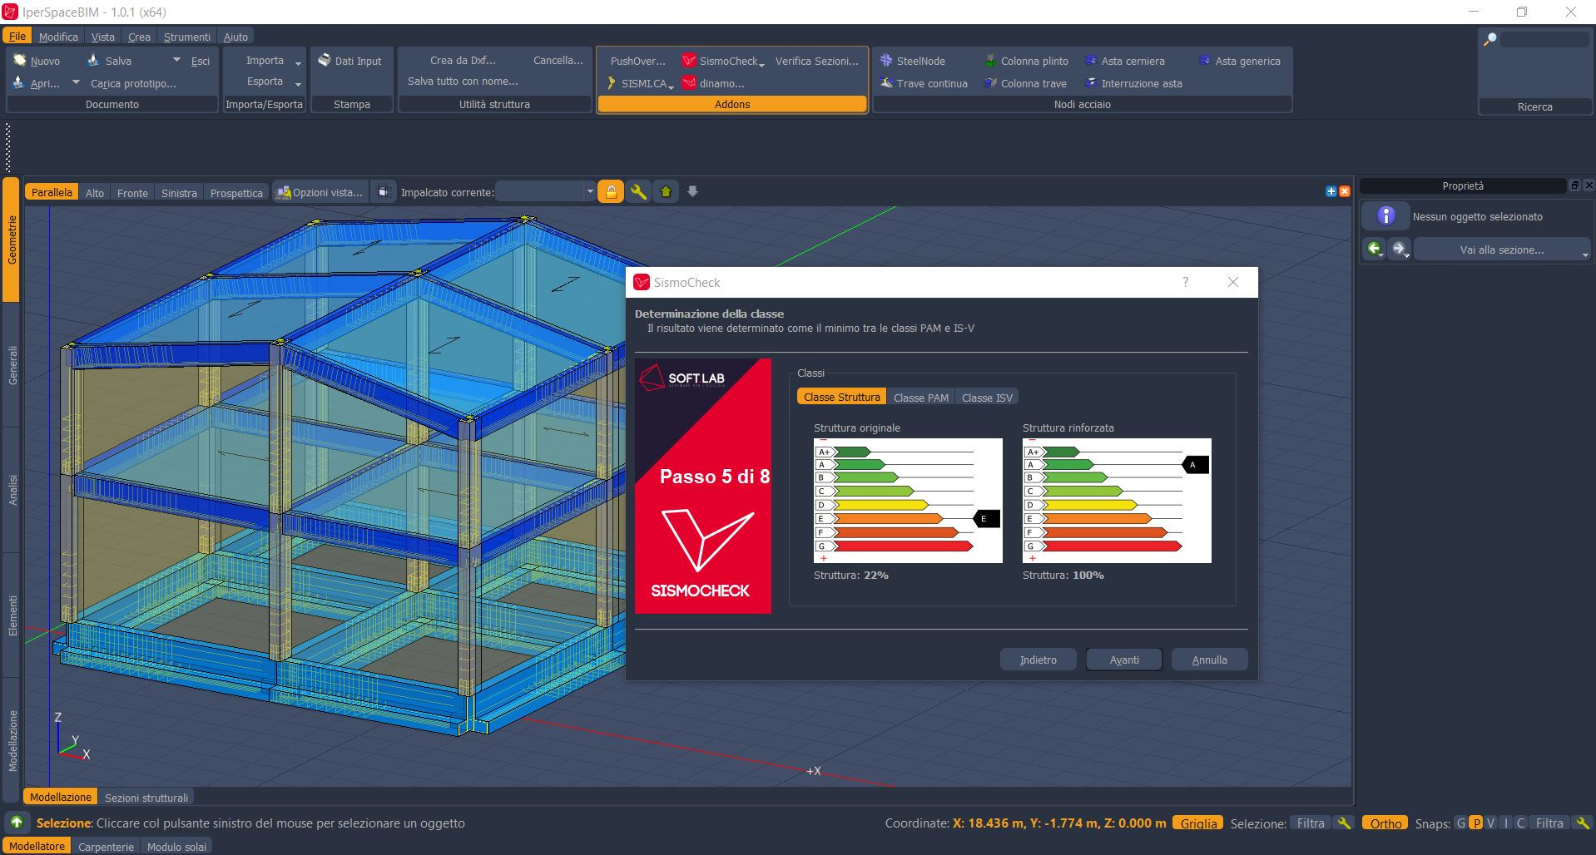Viewport: 1596px width, 855px height.
Task: Click the red G bar in Struttura originale
Action: click(904, 546)
